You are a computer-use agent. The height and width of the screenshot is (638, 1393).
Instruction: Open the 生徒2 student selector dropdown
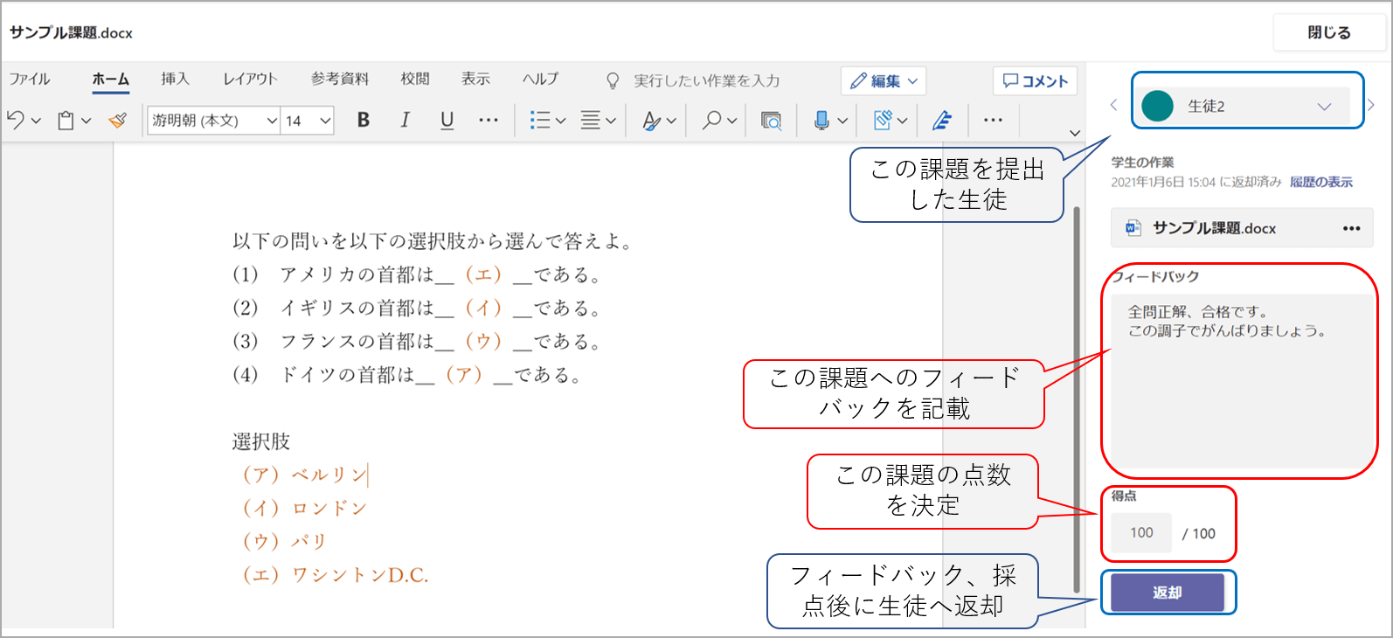pos(1246,106)
